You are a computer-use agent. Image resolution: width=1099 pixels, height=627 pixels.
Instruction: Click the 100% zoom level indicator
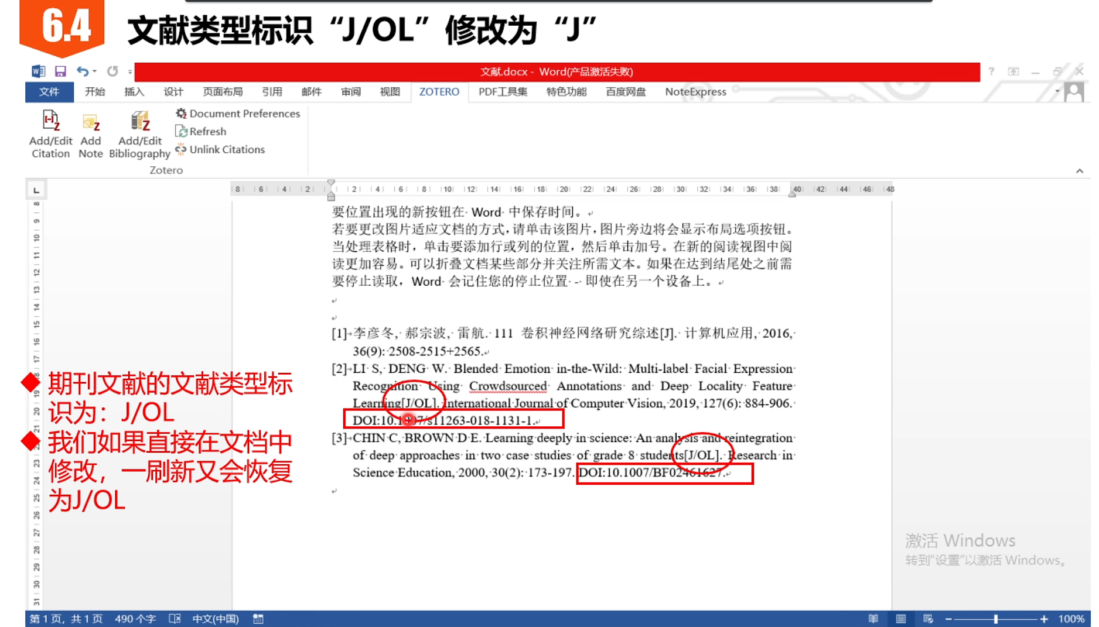pos(1073,618)
